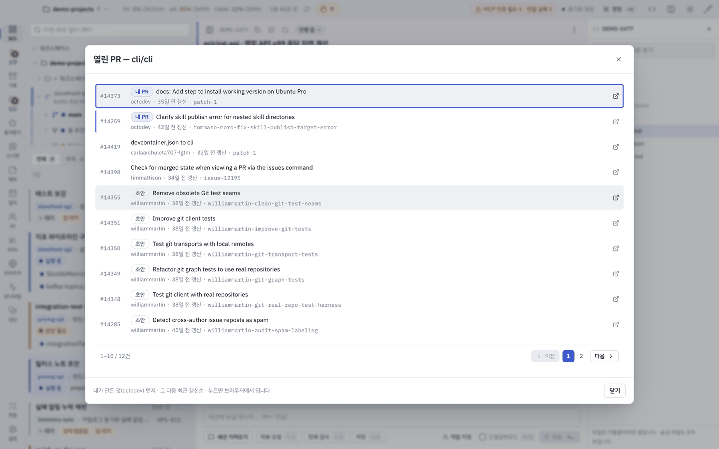Click branch name "williammartin-audit-spam-labeling"
The width and height of the screenshot is (719, 449).
263,331
